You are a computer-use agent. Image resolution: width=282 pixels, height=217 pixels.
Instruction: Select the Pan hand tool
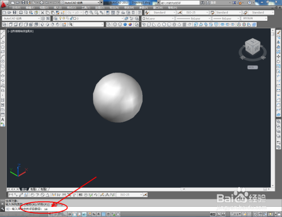[86, 12]
